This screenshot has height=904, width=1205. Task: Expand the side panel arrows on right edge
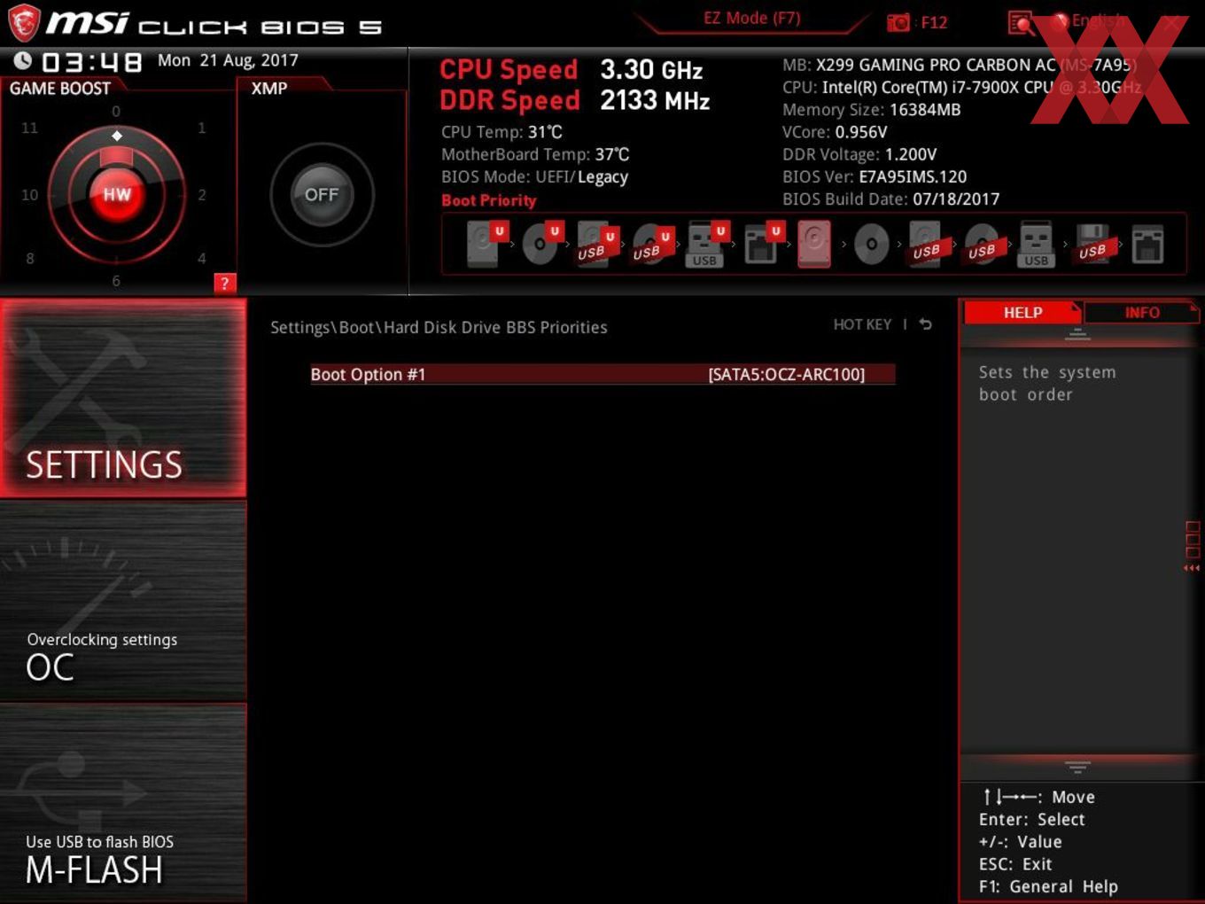[1192, 547]
